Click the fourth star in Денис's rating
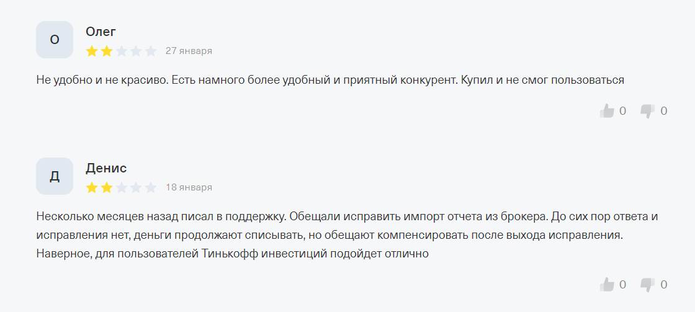 coord(136,187)
